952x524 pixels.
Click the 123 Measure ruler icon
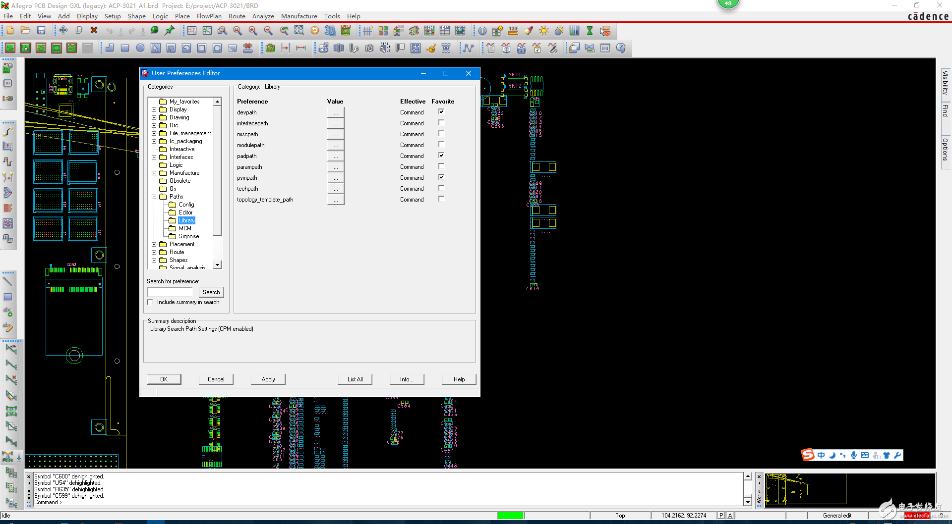[513, 31]
